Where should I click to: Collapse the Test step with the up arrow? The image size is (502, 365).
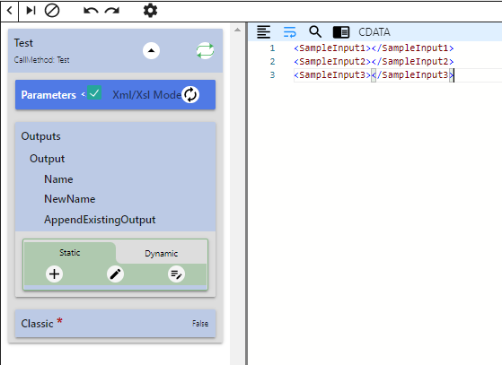[x=151, y=50]
